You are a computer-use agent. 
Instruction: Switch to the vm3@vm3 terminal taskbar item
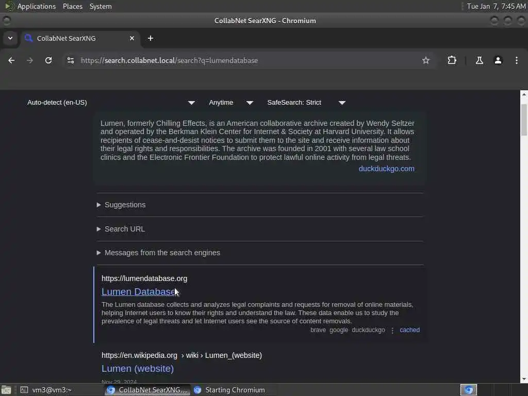61,390
